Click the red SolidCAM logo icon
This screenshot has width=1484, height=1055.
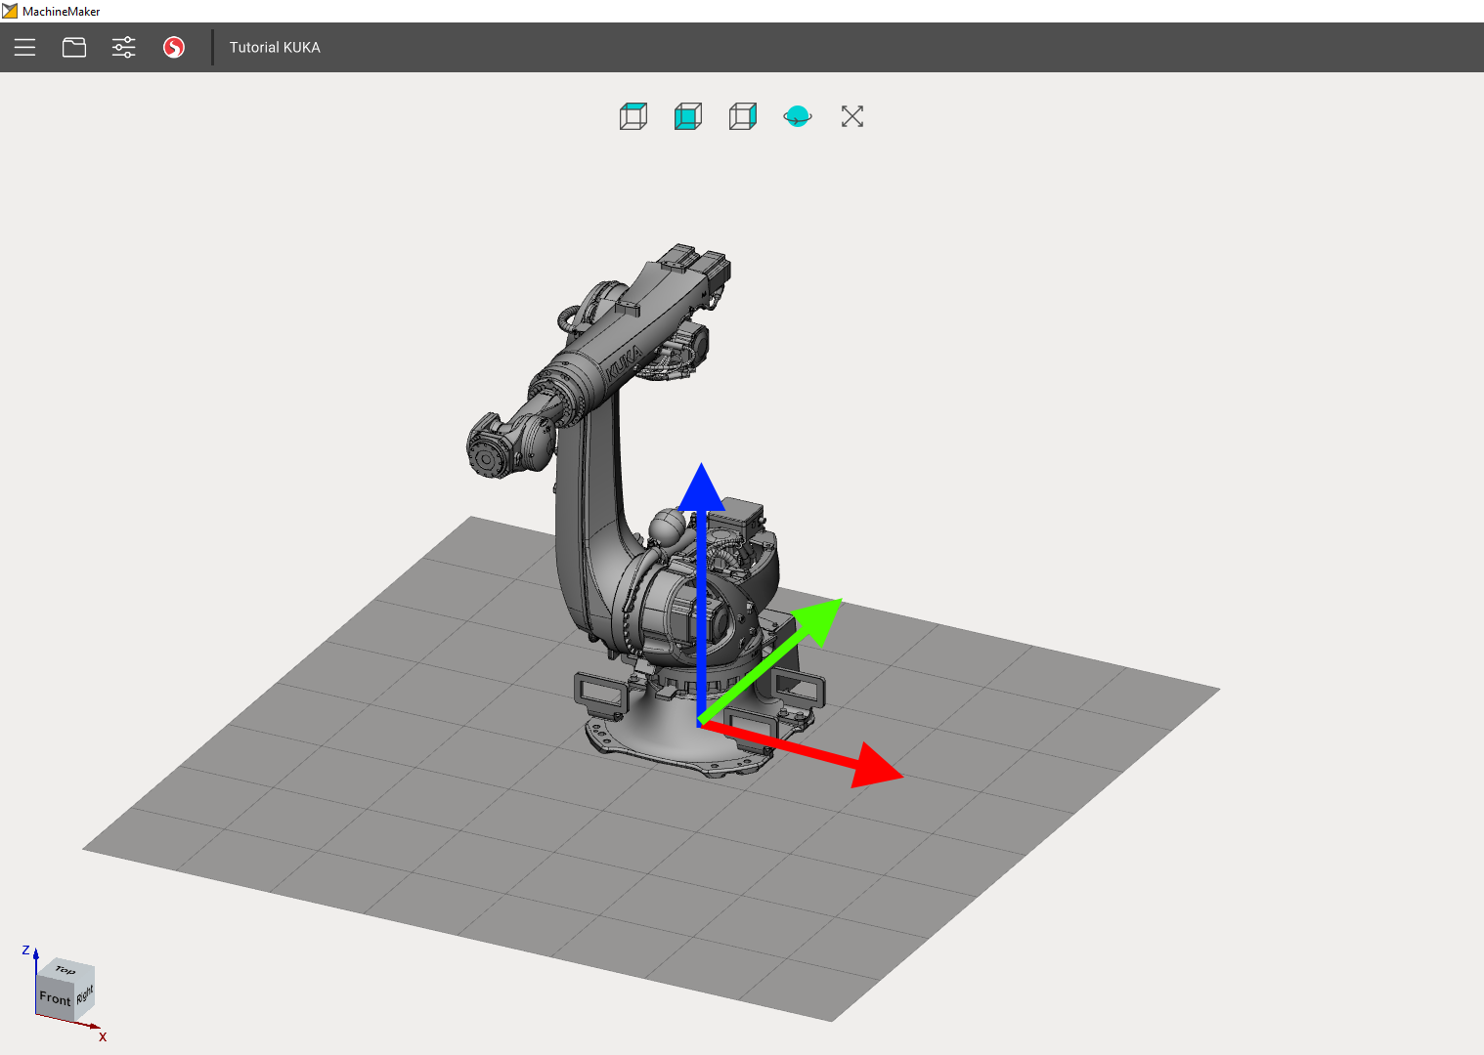[x=174, y=47]
